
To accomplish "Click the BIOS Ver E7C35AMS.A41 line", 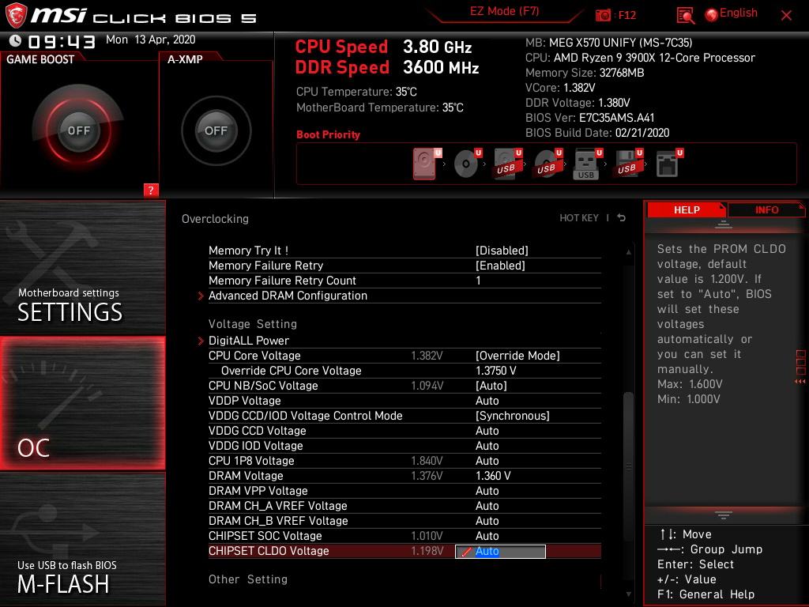I will [x=589, y=118].
